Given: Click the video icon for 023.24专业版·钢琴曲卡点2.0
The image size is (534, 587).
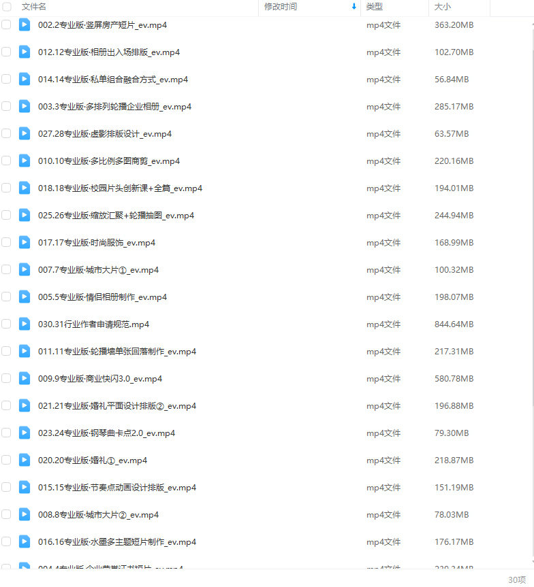Looking at the screenshot, I should (25, 433).
